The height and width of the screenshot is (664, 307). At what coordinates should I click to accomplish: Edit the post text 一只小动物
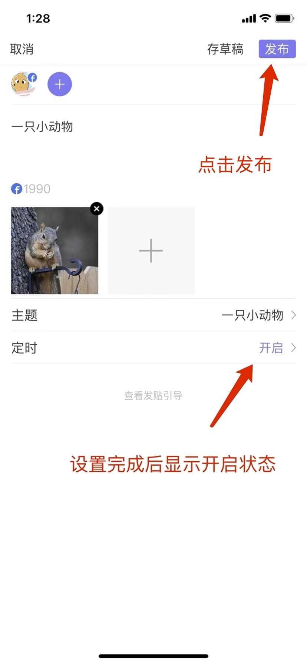click(42, 127)
